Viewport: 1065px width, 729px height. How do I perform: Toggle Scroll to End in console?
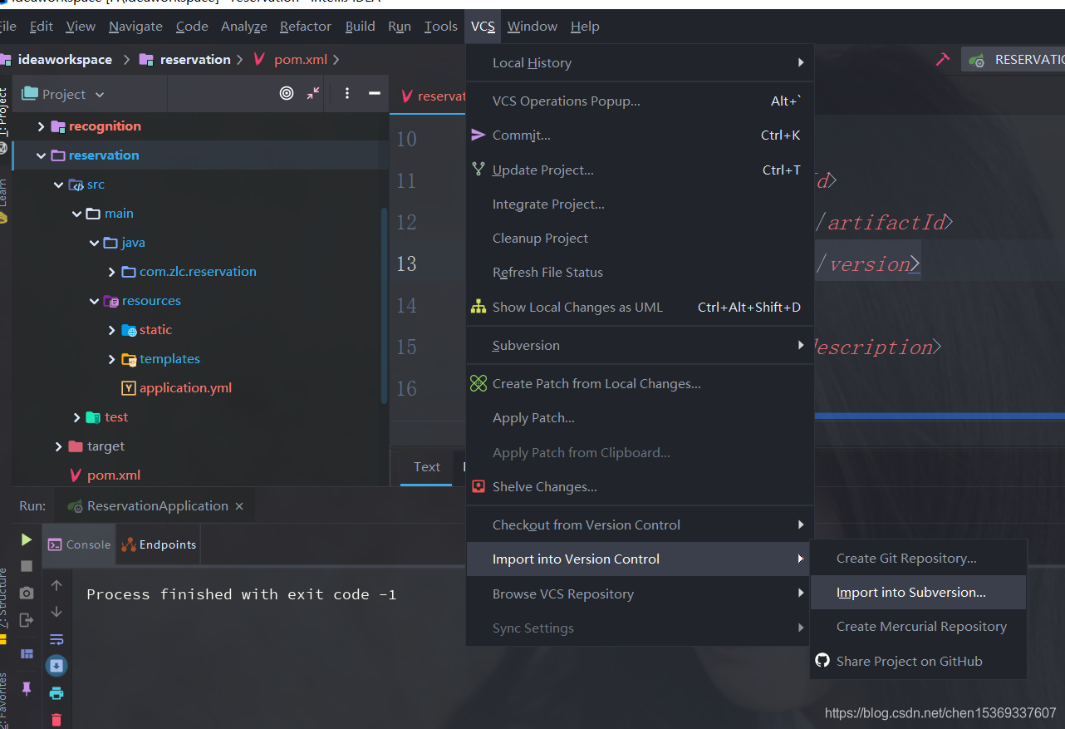[x=56, y=666]
